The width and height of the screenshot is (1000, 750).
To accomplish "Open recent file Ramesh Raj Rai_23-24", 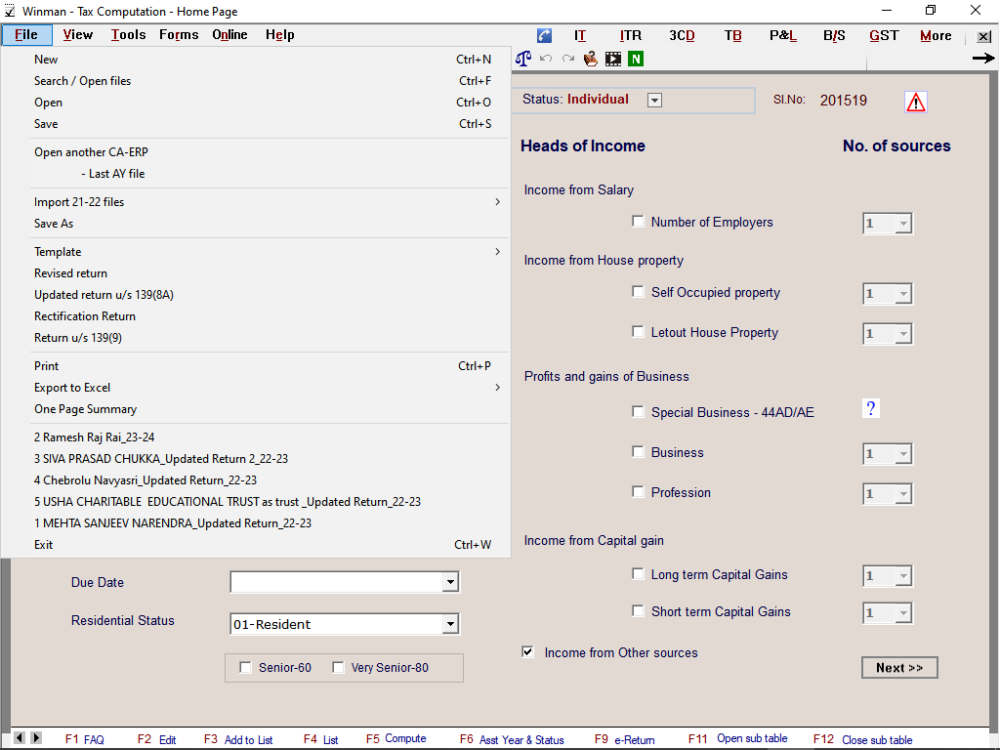I will pyautogui.click(x=94, y=437).
